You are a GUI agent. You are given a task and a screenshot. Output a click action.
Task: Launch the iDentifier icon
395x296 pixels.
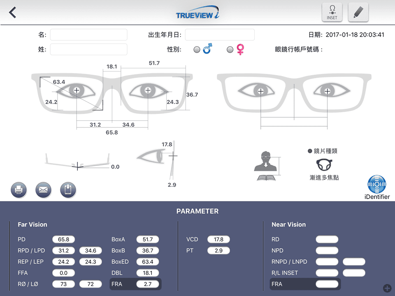point(377,187)
